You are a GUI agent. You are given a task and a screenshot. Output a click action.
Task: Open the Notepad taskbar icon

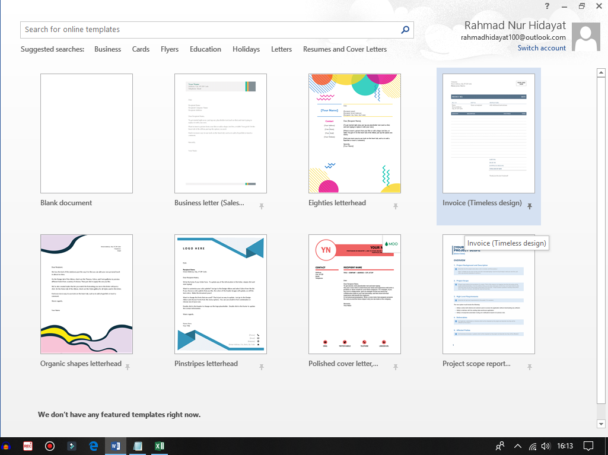[x=138, y=446]
